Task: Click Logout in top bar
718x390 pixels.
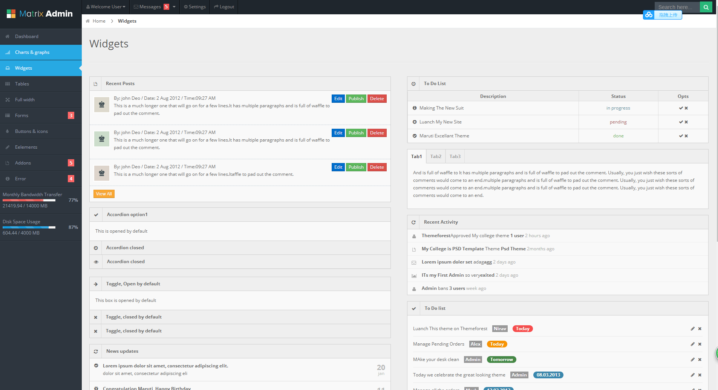Action: pyautogui.click(x=224, y=7)
